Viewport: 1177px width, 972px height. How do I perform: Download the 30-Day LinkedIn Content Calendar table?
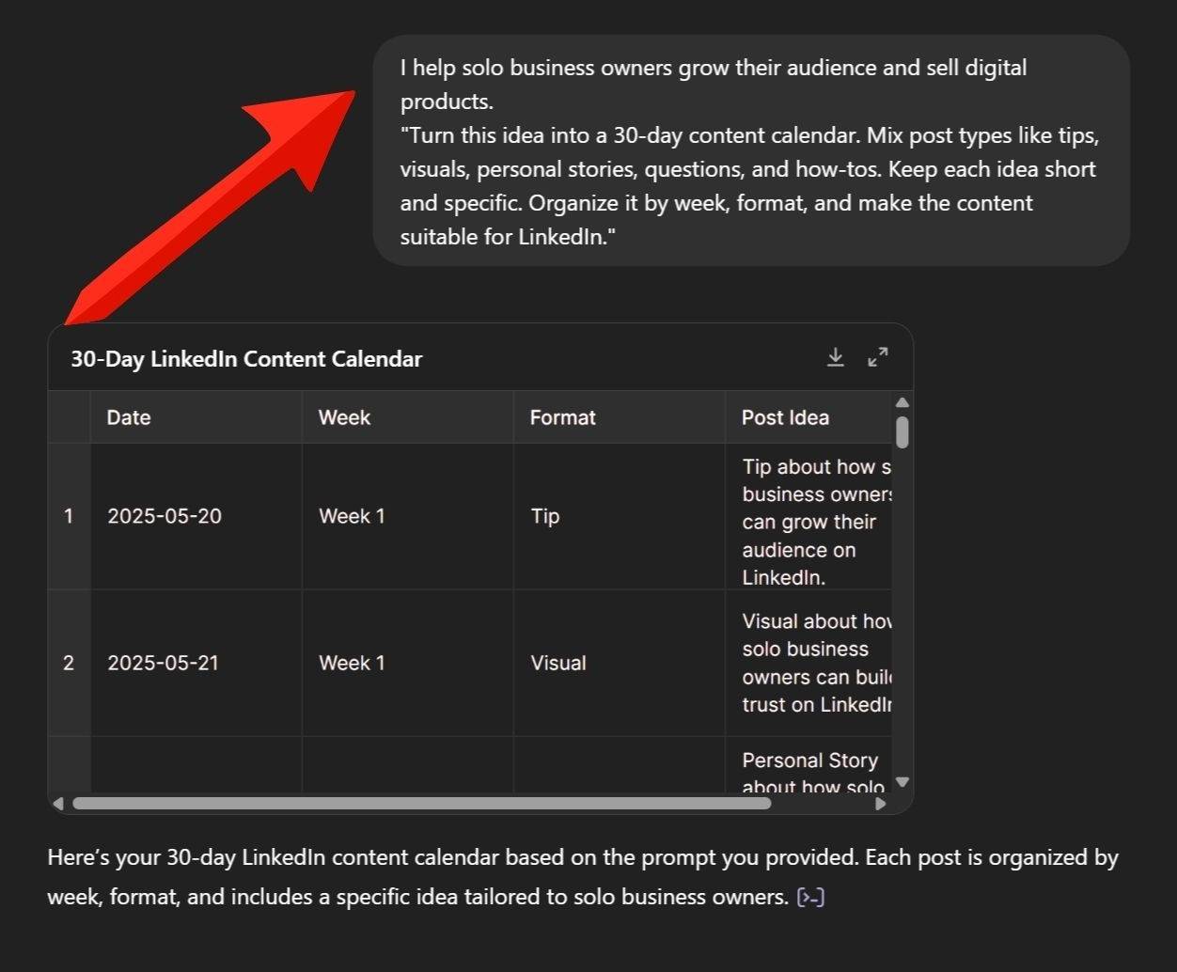coord(835,357)
